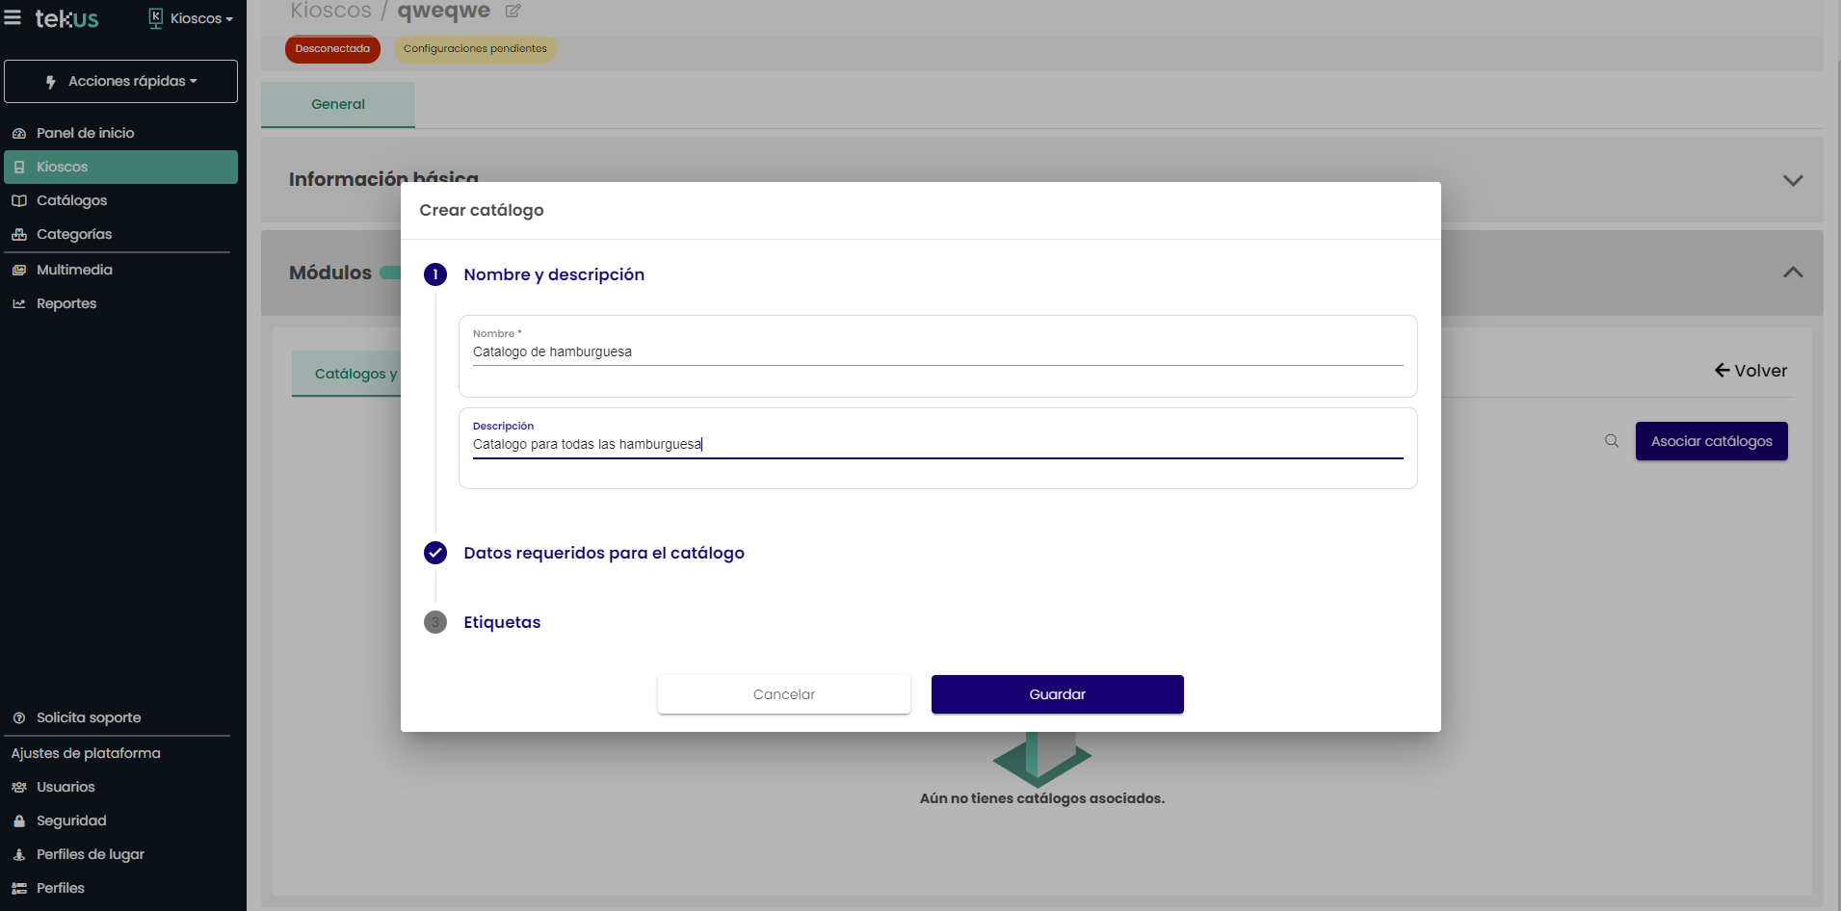Expand the Información básica section
Viewport: 1841px width, 911px height.
tap(1792, 180)
